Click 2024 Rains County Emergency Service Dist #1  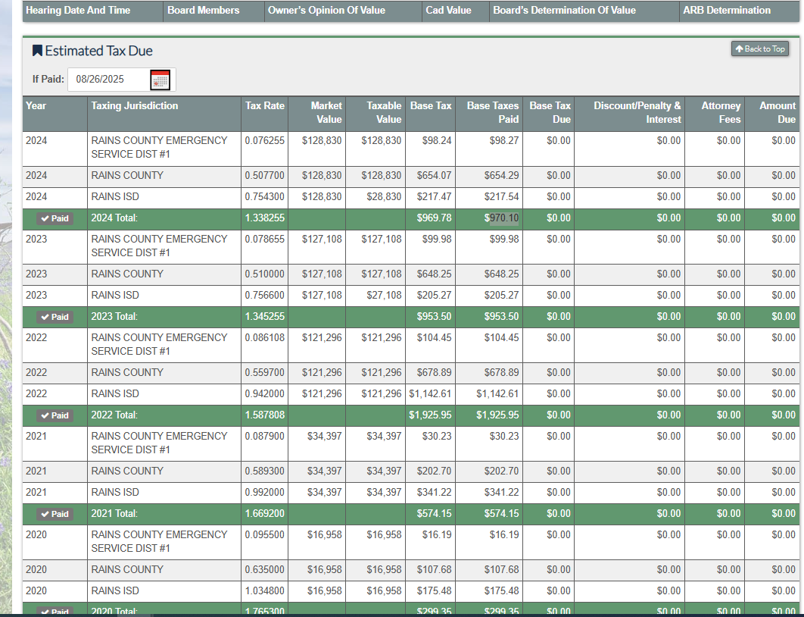click(159, 147)
